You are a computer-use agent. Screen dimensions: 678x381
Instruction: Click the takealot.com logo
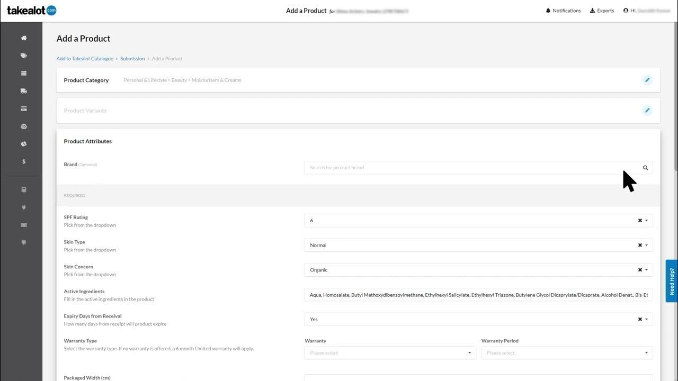[32, 11]
